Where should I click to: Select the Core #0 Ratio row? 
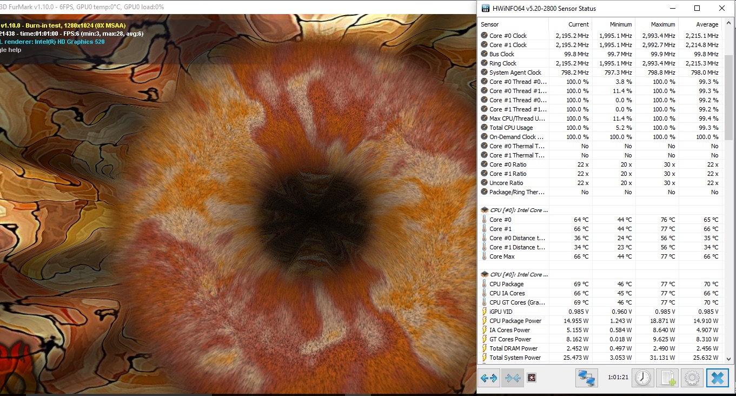click(600, 164)
